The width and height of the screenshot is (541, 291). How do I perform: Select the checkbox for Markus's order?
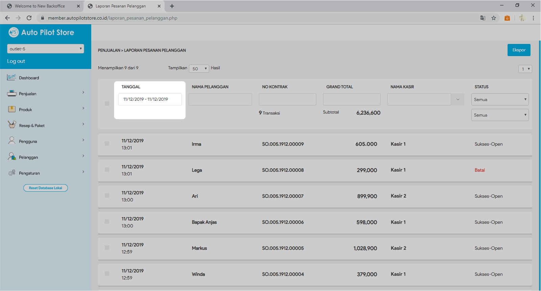pos(107,248)
